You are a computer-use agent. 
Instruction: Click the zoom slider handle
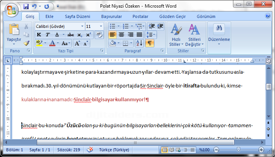coord(238,150)
